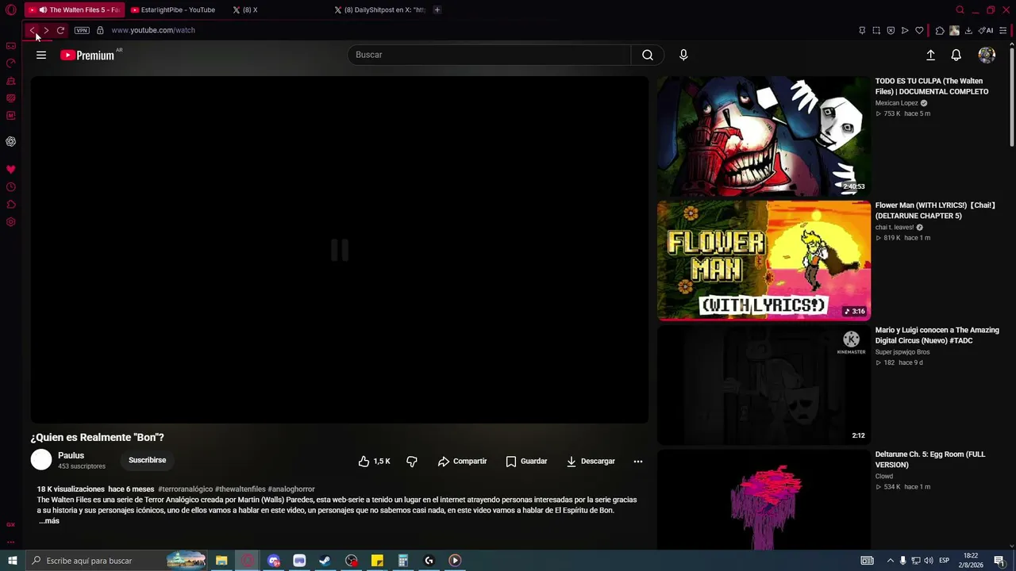Open history clock in the Opera sidebar
This screenshot has height=571, width=1016.
coord(11,187)
